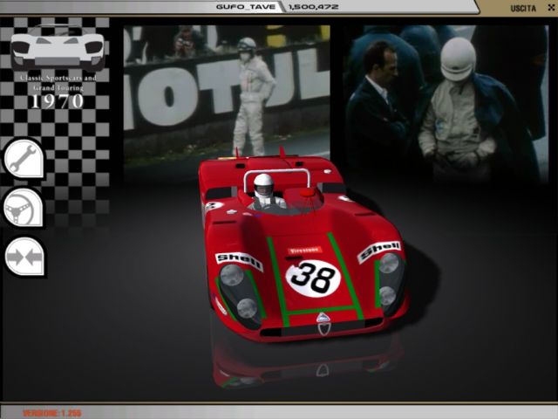Click the Versione 1.255 status text

52,413
